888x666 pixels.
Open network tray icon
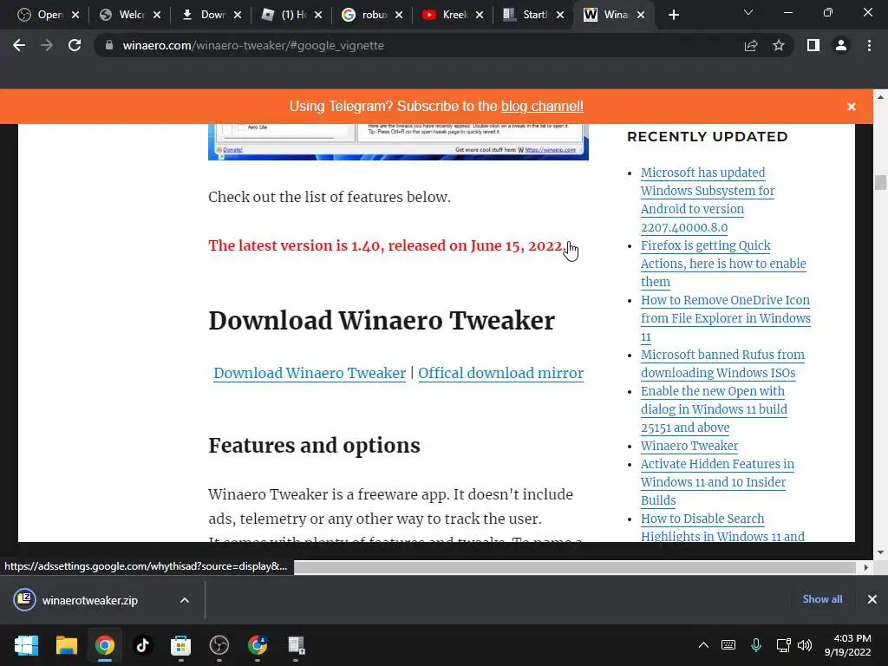[x=783, y=645]
